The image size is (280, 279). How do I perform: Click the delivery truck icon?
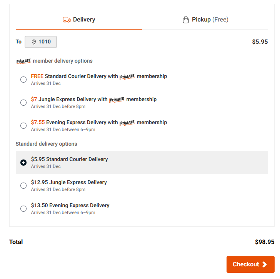[x=67, y=20]
